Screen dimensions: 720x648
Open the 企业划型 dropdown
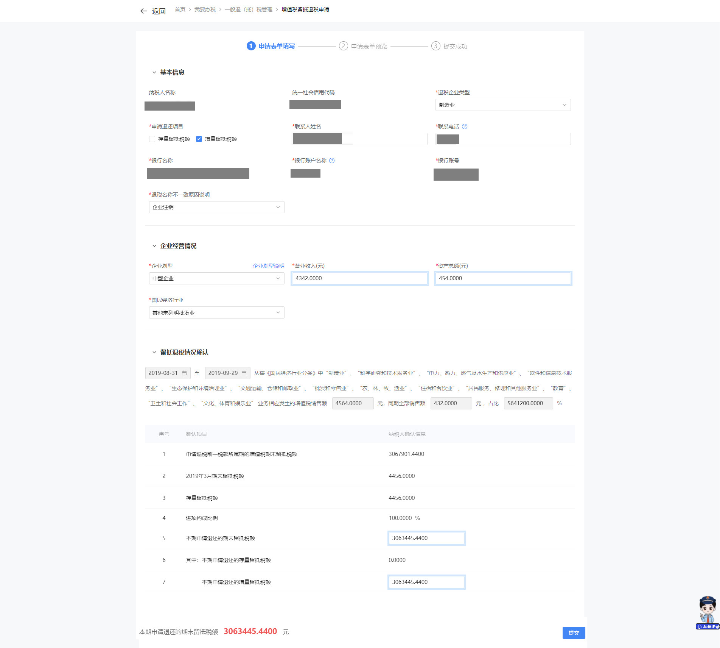point(216,278)
